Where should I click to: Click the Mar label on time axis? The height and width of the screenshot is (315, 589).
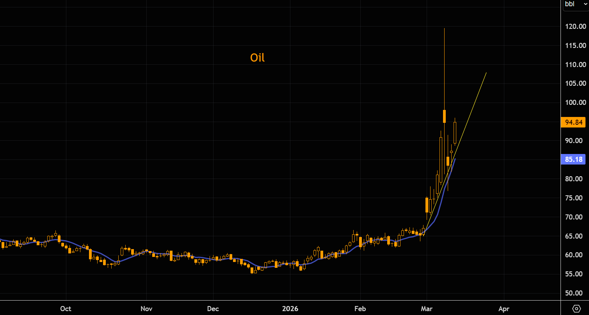[x=427, y=309]
